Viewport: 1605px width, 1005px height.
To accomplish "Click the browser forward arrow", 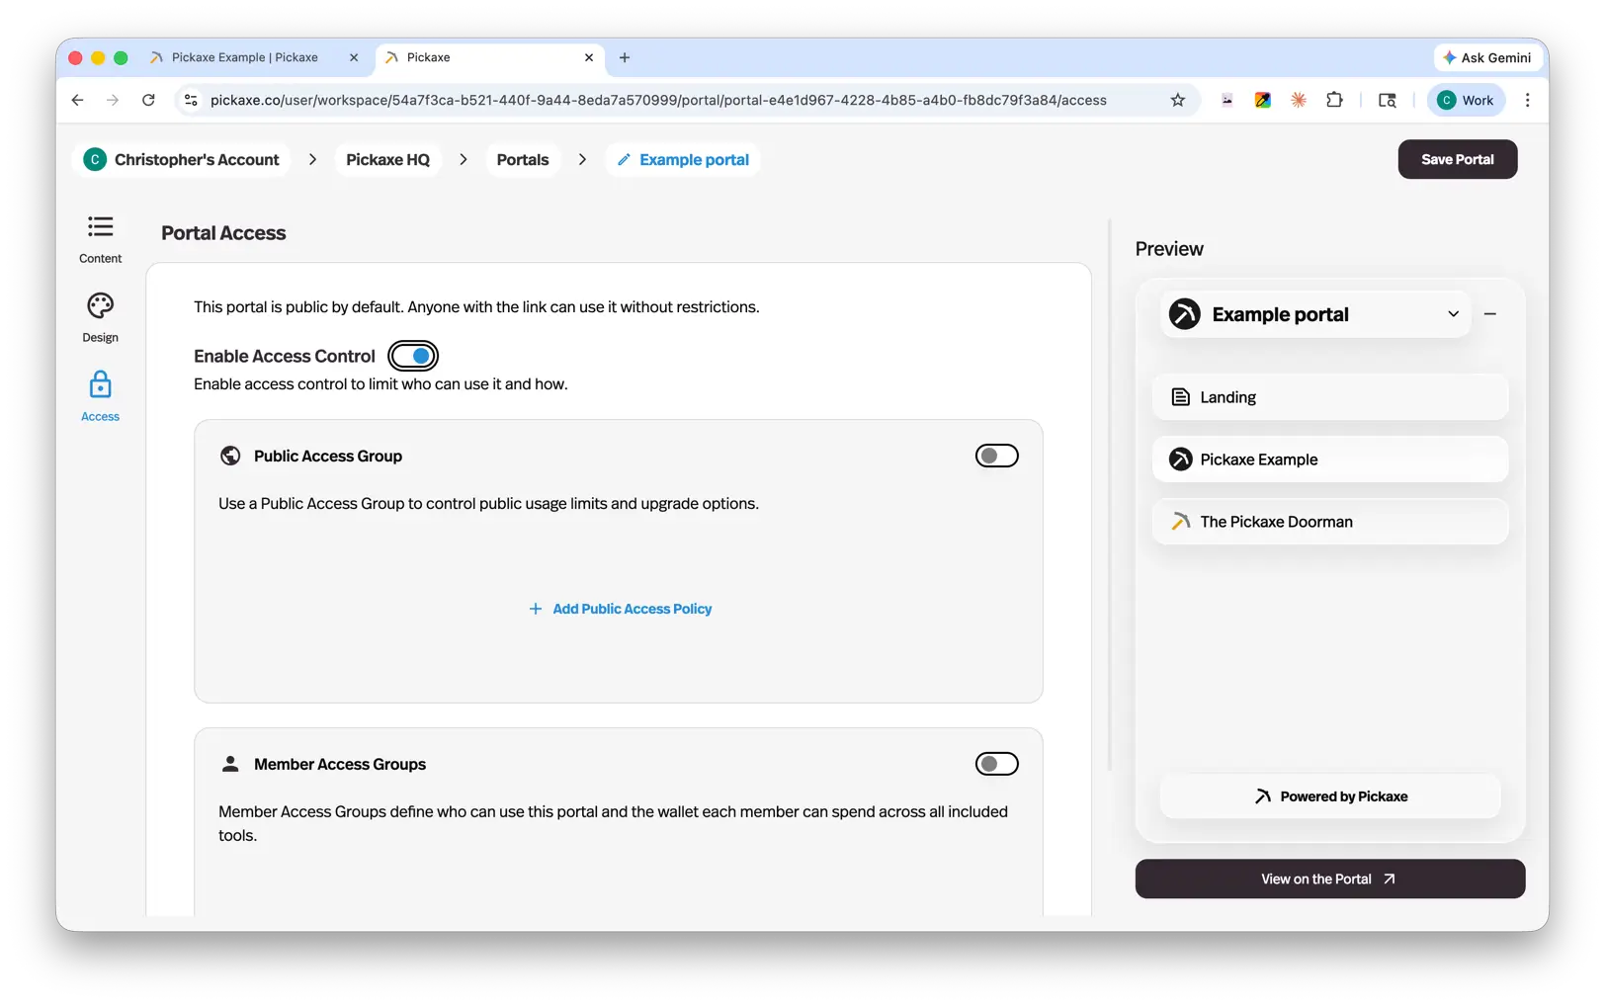I will click(113, 100).
